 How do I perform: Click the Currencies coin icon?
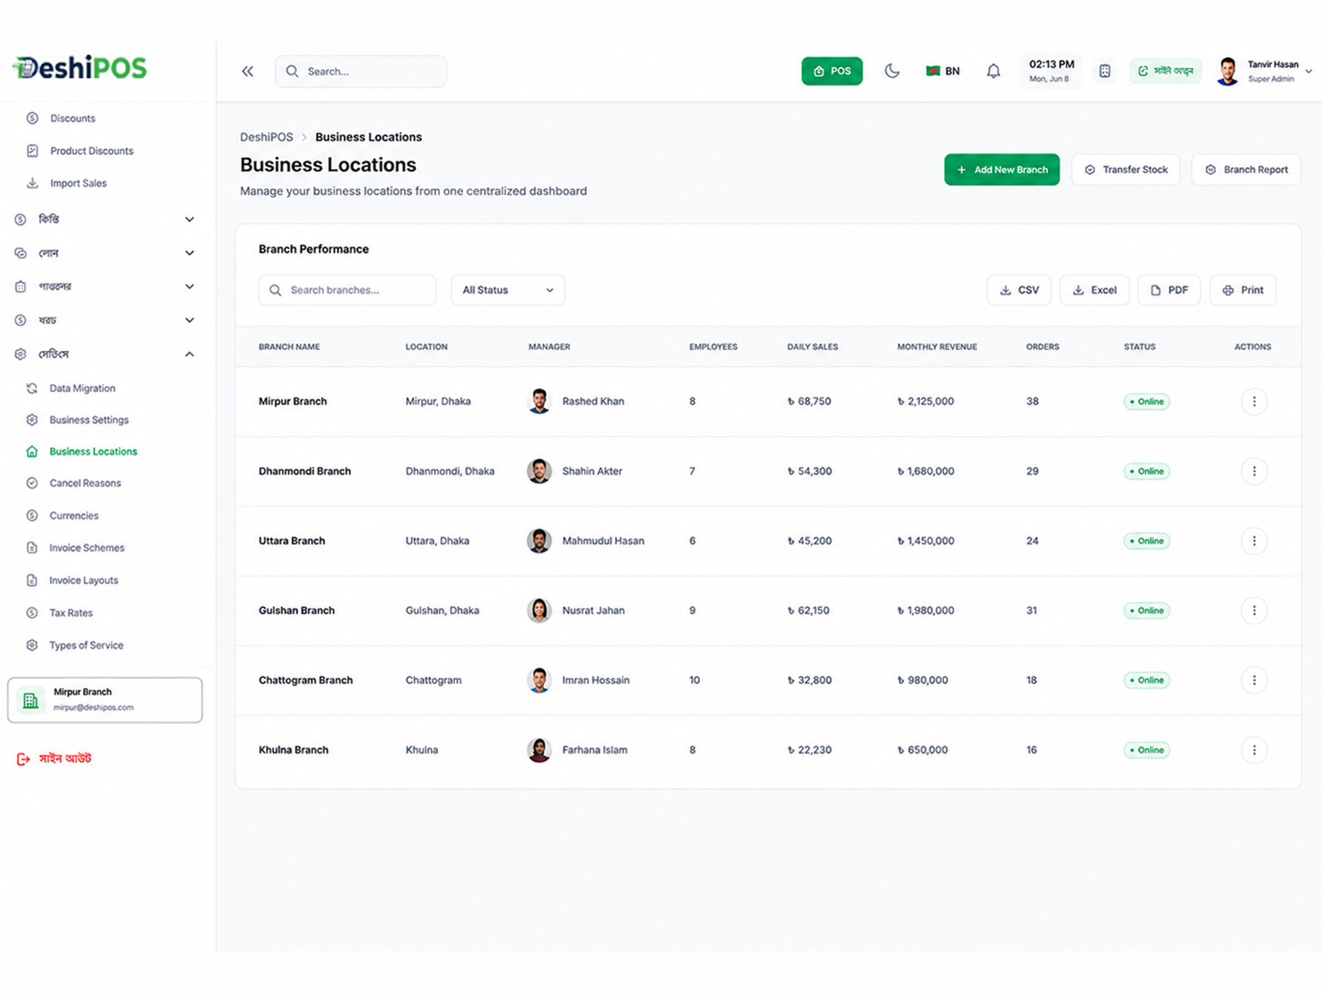point(32,516)
